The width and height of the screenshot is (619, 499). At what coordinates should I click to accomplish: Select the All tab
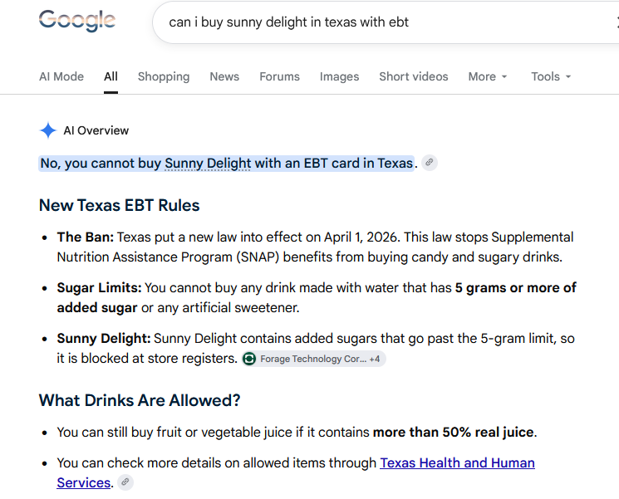(x=111, y=76)
